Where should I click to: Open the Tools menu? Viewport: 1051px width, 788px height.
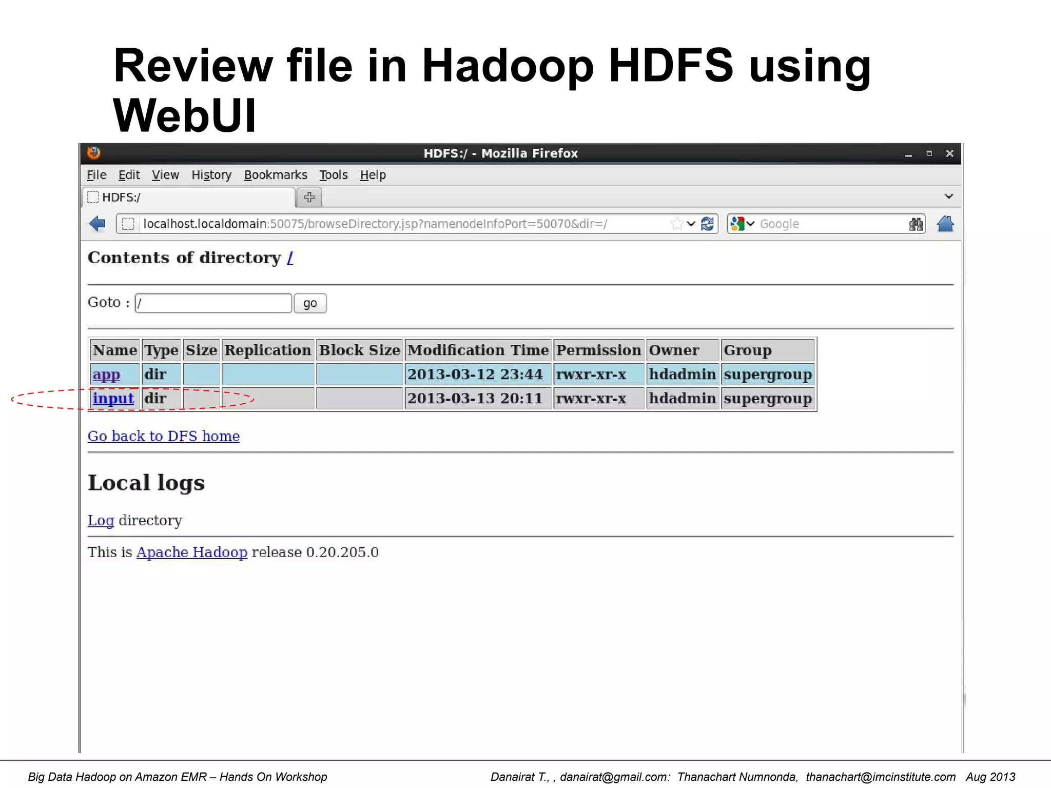pos(334,175)
